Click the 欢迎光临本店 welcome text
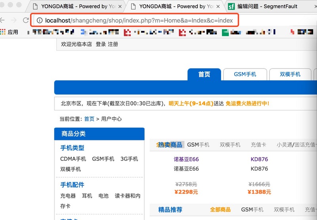This screenshot has width=317, height=220. coord(76,44)
